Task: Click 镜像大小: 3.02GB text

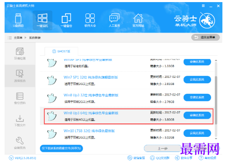Action: 162,138
